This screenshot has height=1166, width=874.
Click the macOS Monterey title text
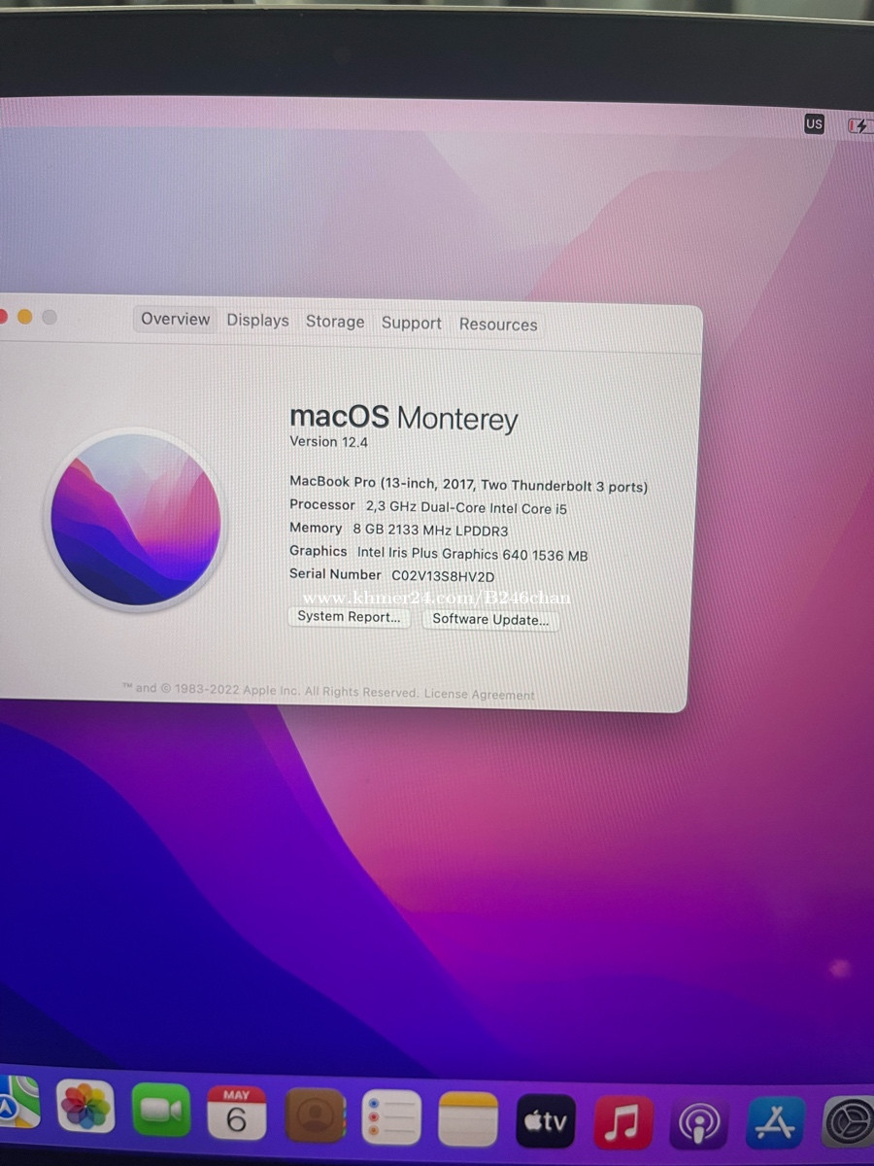click(x=403, y=418)
